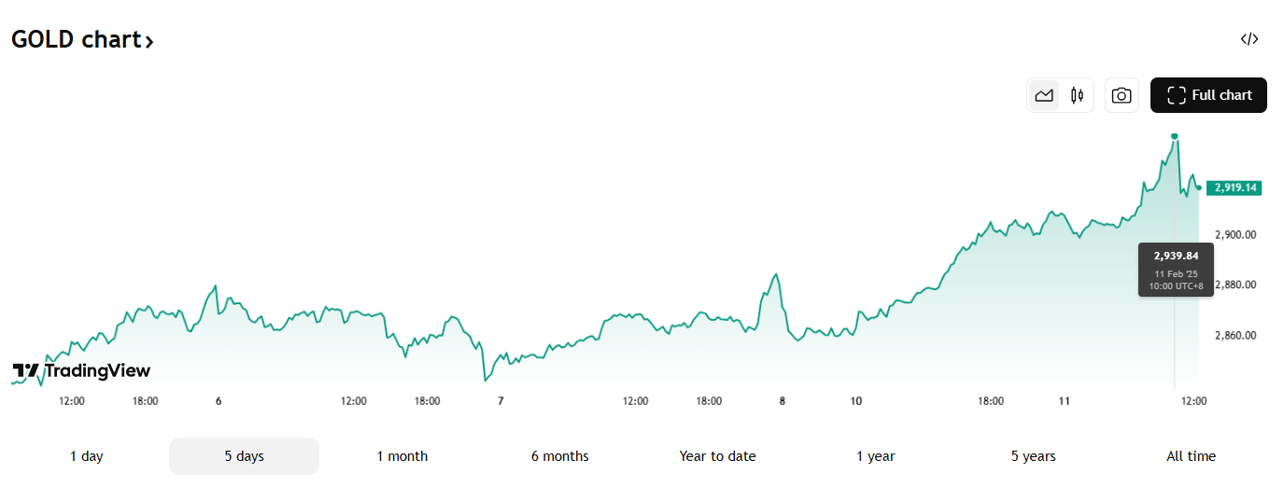
Task: Expand the chevron next to GOLD chart
Action: click(149, 41)
